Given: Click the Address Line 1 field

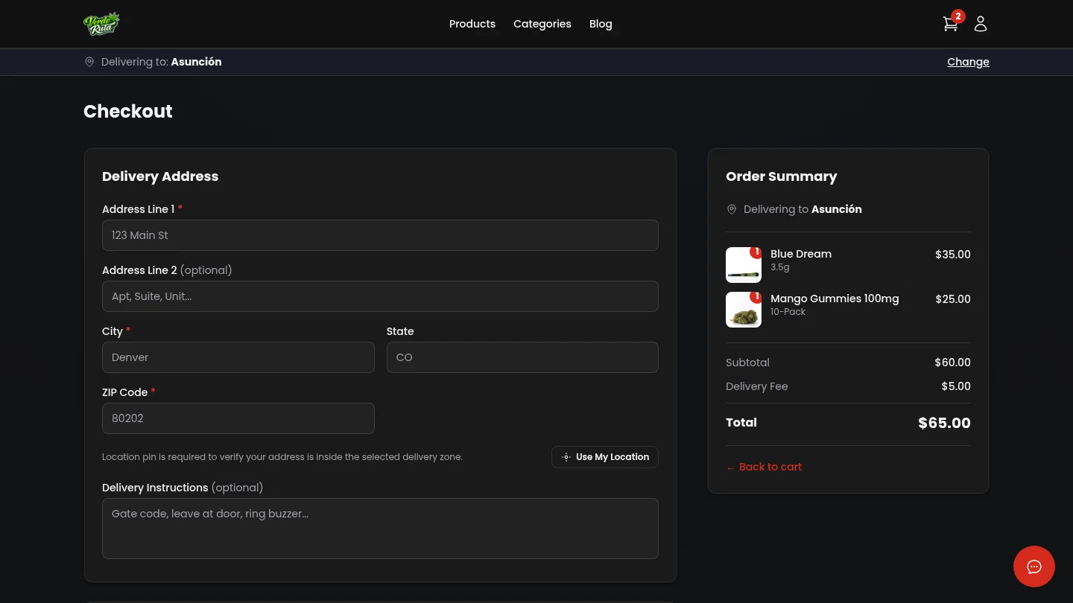Looking at the screenshot, I should tap(380, 235).
